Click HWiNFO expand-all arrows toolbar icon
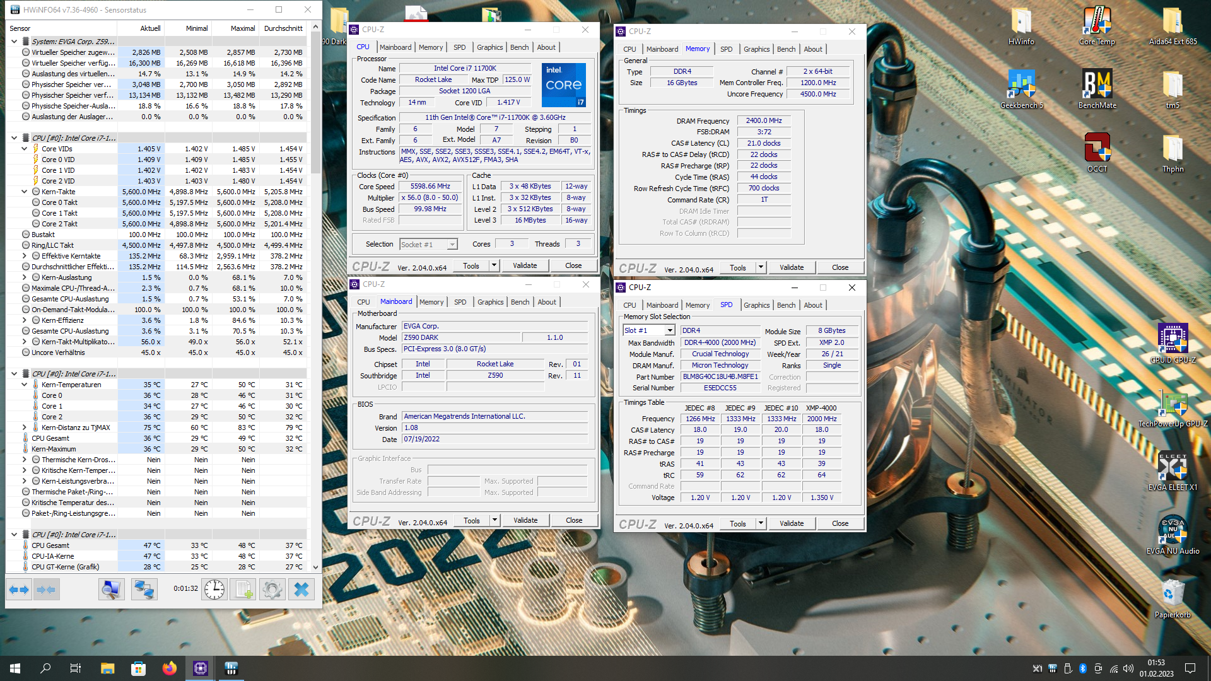Viewport: 1211px width, 681px height. click(19, 590)
